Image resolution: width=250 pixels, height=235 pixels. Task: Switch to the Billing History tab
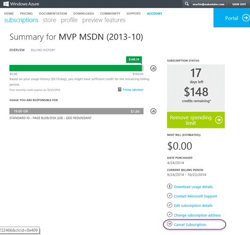point(43,50)
